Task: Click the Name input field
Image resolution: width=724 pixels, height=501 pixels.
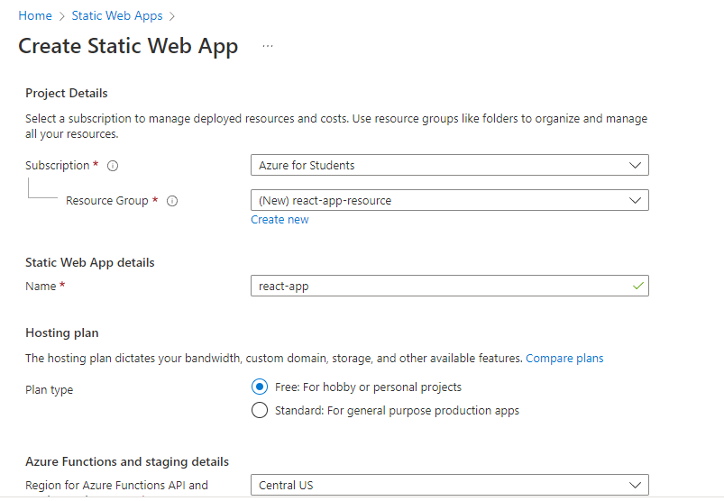Action: point(442,286)
